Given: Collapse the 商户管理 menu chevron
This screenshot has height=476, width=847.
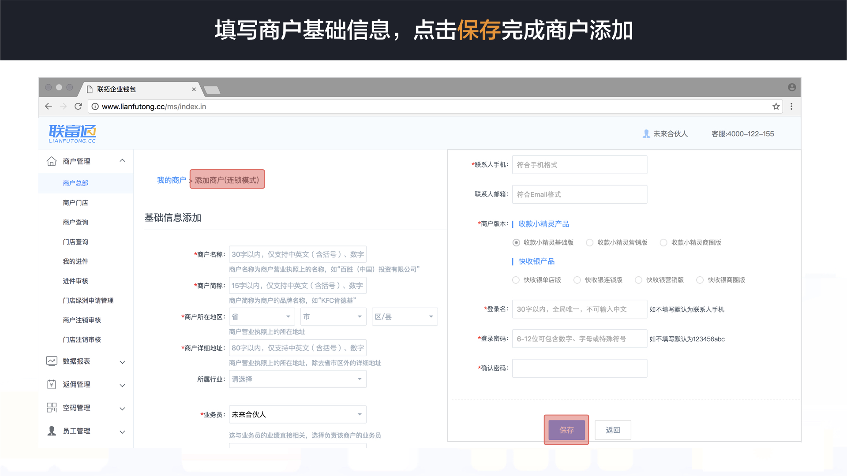Looking at the screenshot, I should coord(122,161).
